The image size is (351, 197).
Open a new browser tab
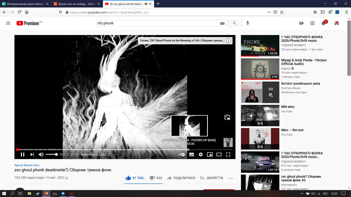click(x=158, y=4)
